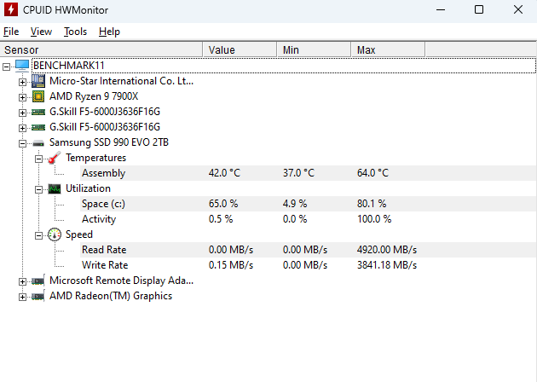Click the AMD Ryzen 9 7900X processor icon
This screenshot has height=382, width=537.
(38, 96)
